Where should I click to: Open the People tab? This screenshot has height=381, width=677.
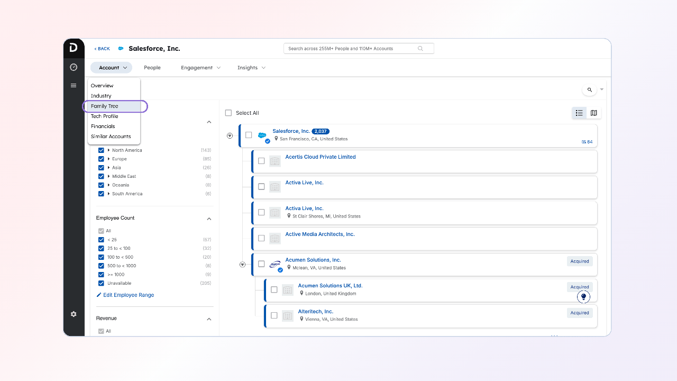tap(152, 68)
